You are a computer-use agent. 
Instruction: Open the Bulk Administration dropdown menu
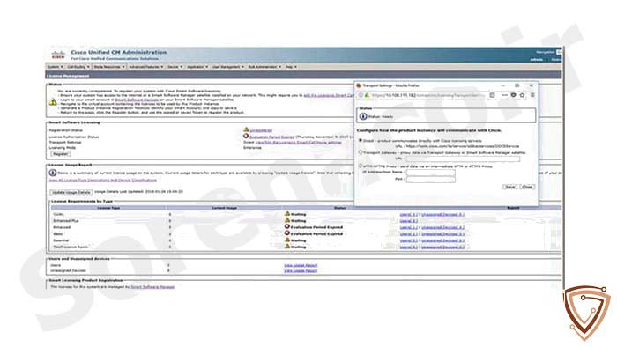tap(264, 67)
